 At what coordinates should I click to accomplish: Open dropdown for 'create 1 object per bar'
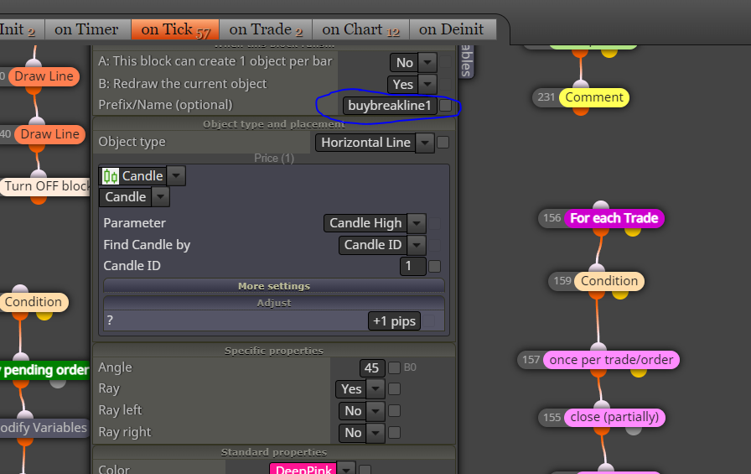click(x=427, y=62)
